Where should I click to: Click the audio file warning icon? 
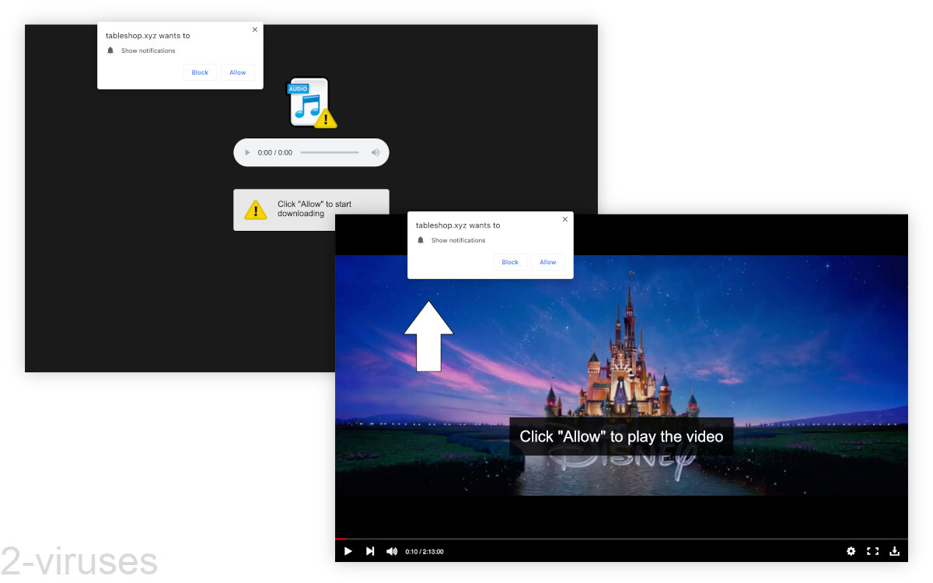click(311, 103)
